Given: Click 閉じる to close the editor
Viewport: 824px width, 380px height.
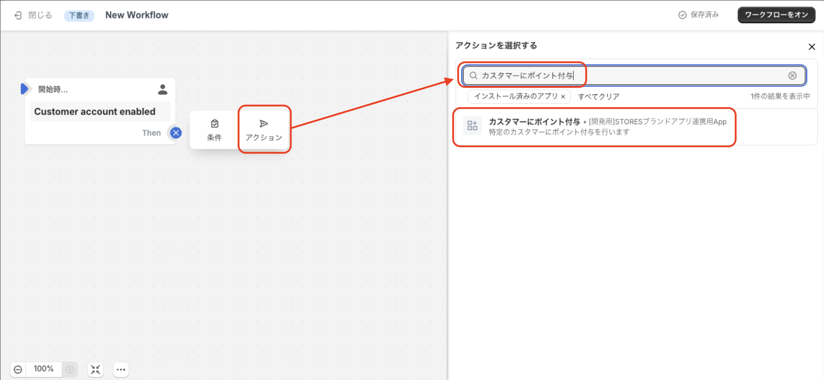Looking at the screenshot, I should (40, 15).
